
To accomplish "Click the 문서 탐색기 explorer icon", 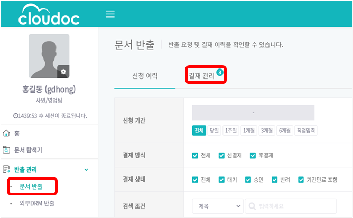I will click(x=7, y=150).
